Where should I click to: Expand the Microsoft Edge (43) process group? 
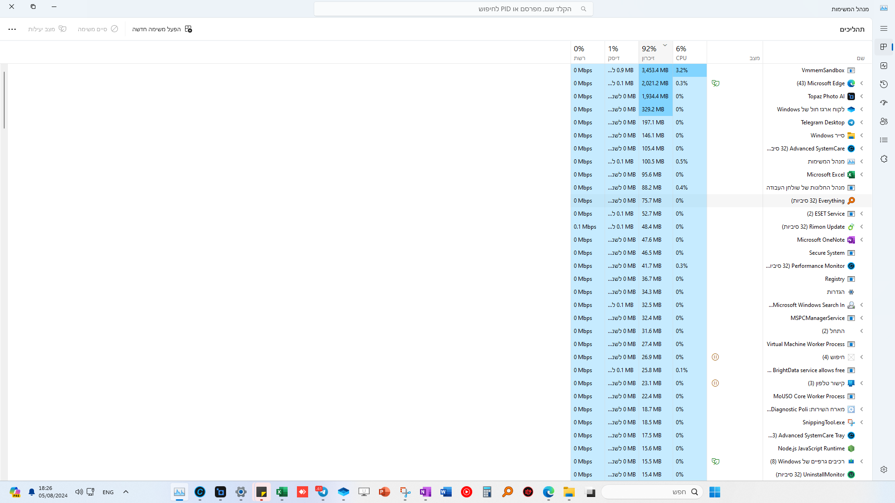[x=861, y=83]
